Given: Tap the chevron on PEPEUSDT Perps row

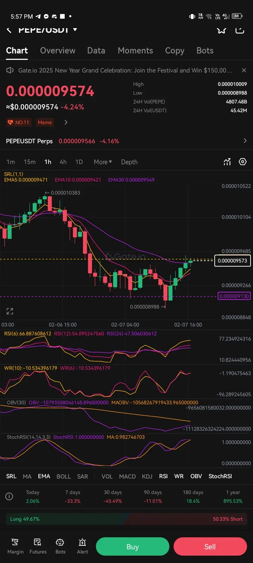Looking at the screenshot, I should point(245,141).
